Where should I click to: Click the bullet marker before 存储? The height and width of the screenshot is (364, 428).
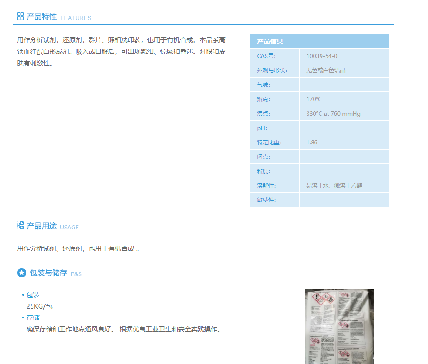(22, 318)
